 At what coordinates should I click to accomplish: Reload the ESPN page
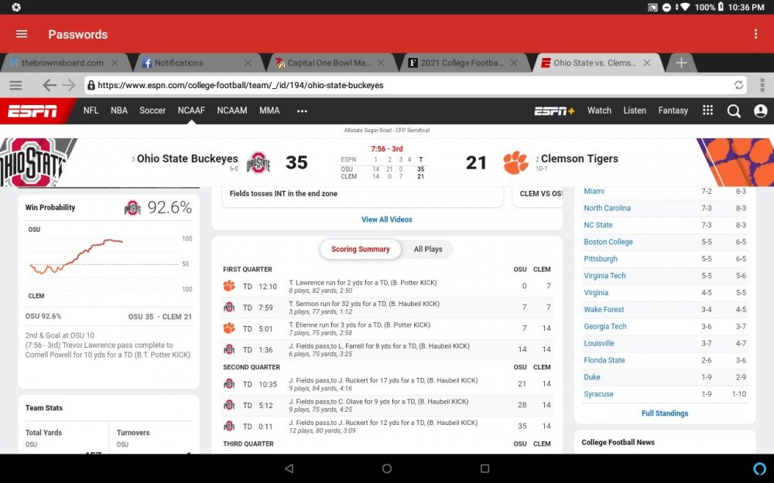[738, 85]
